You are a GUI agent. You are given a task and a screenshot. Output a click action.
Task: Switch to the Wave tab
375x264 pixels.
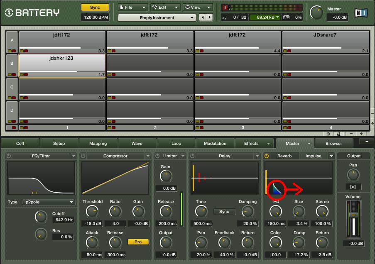[x=137, y=144]
